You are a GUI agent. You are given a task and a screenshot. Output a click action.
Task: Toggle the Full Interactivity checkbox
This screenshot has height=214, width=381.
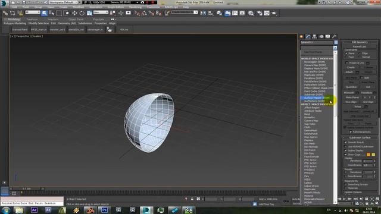click(x=351, y=132)
